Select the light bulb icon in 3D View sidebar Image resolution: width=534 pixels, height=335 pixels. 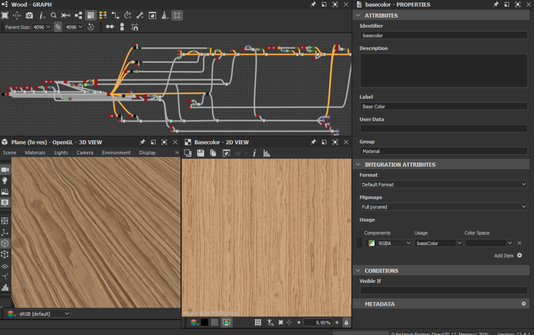[x=5, y=181]
